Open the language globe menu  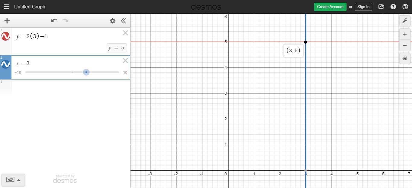click(405, 7)
